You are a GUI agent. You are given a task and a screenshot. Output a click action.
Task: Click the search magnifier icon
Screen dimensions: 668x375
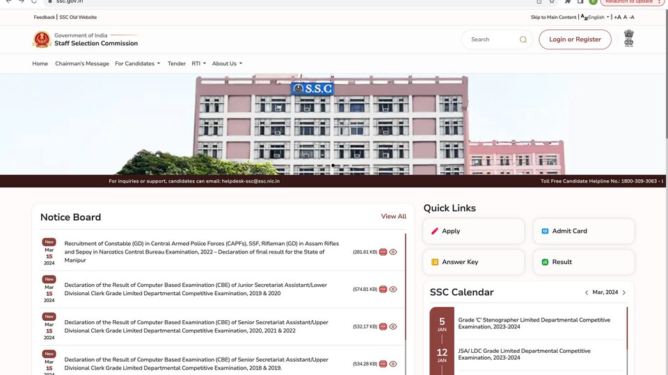tap(523, 40)
